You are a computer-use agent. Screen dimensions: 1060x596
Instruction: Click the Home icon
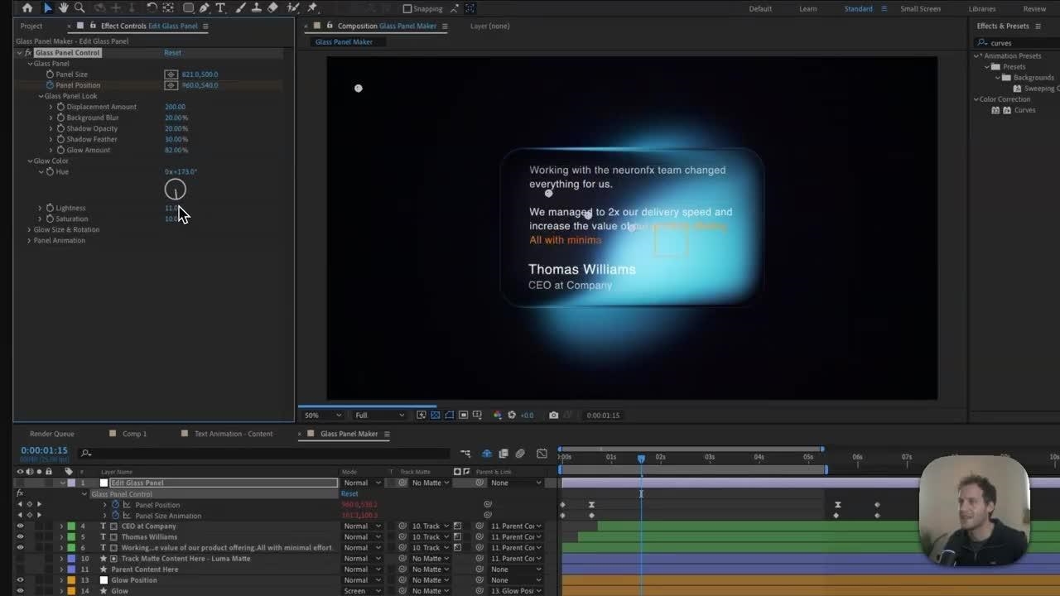tap(27, 8)
